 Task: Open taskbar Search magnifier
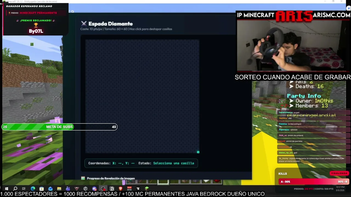[15, 189]
